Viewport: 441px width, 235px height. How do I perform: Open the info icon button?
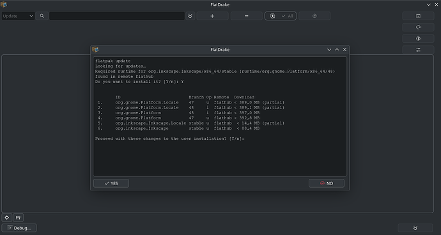(418, 38)
